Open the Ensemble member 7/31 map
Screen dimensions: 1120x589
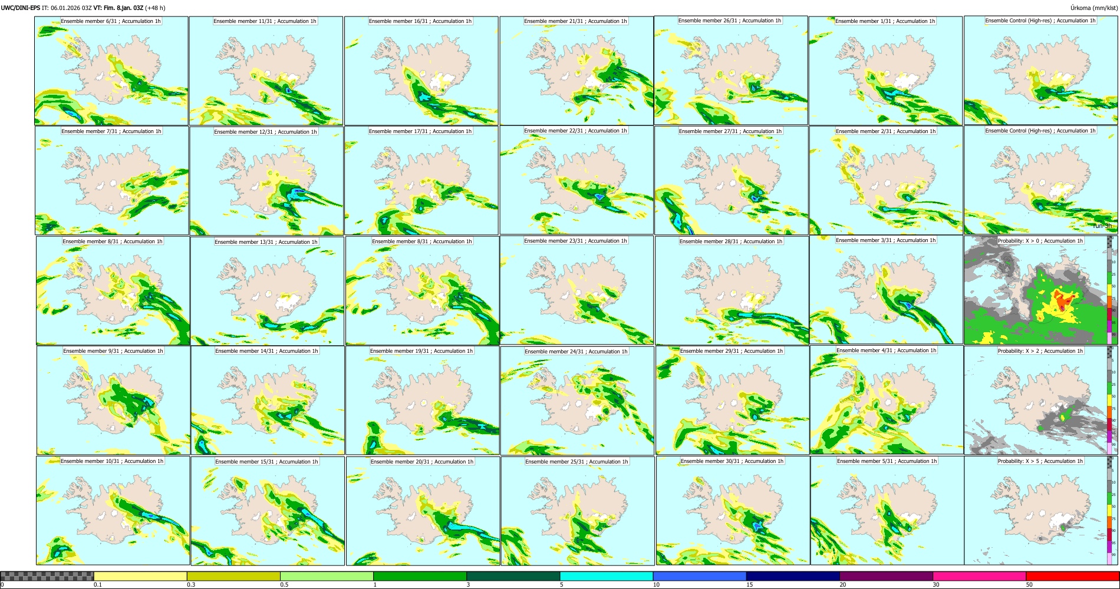point(112,181)
